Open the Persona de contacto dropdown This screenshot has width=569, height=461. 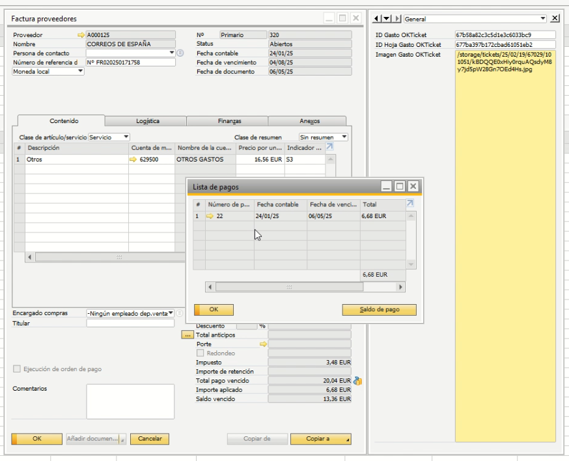172,53
